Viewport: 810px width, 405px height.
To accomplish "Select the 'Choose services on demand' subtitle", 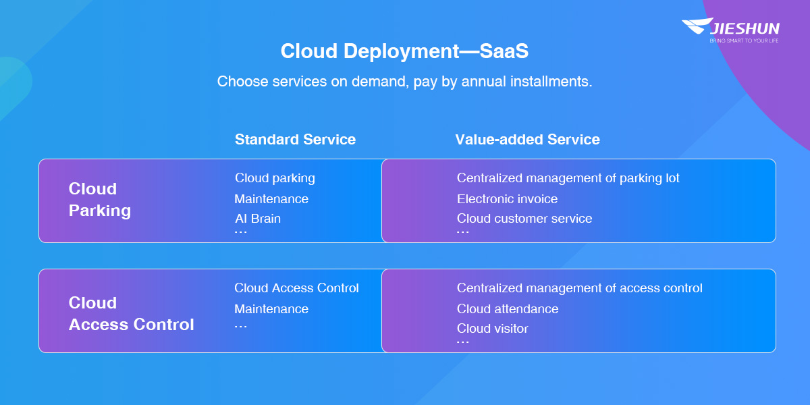I will tap(404, 82).
